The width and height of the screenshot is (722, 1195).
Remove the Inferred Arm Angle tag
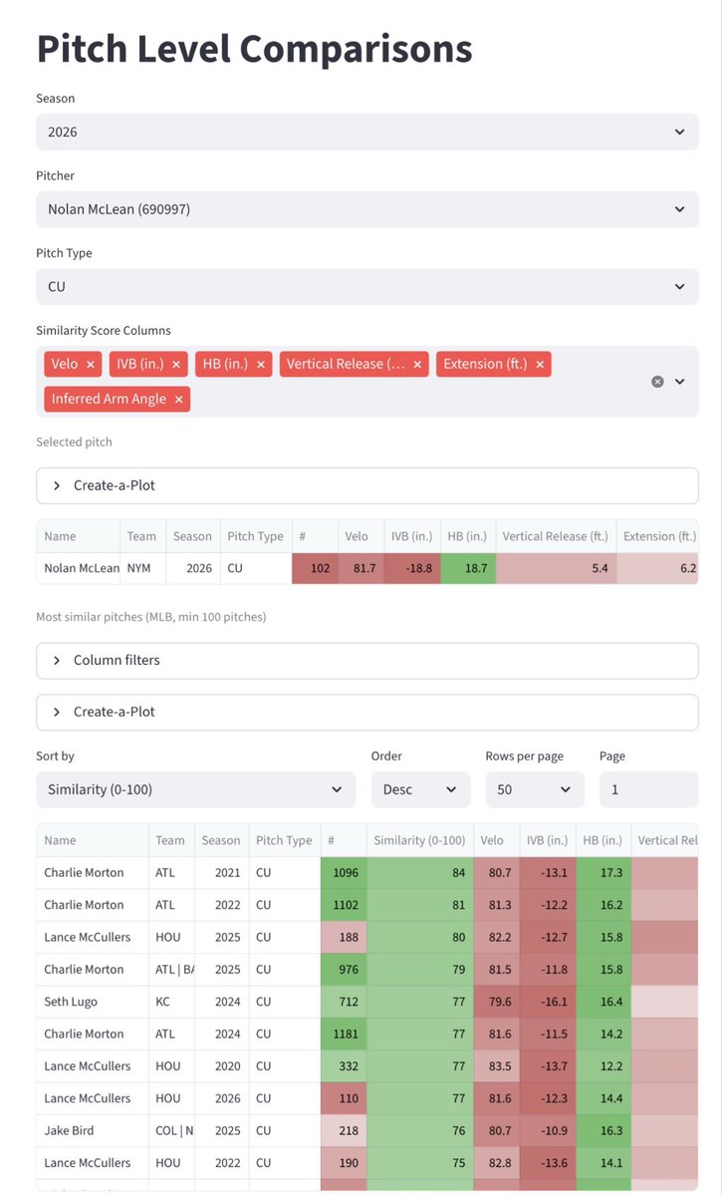tap(179, 400)
